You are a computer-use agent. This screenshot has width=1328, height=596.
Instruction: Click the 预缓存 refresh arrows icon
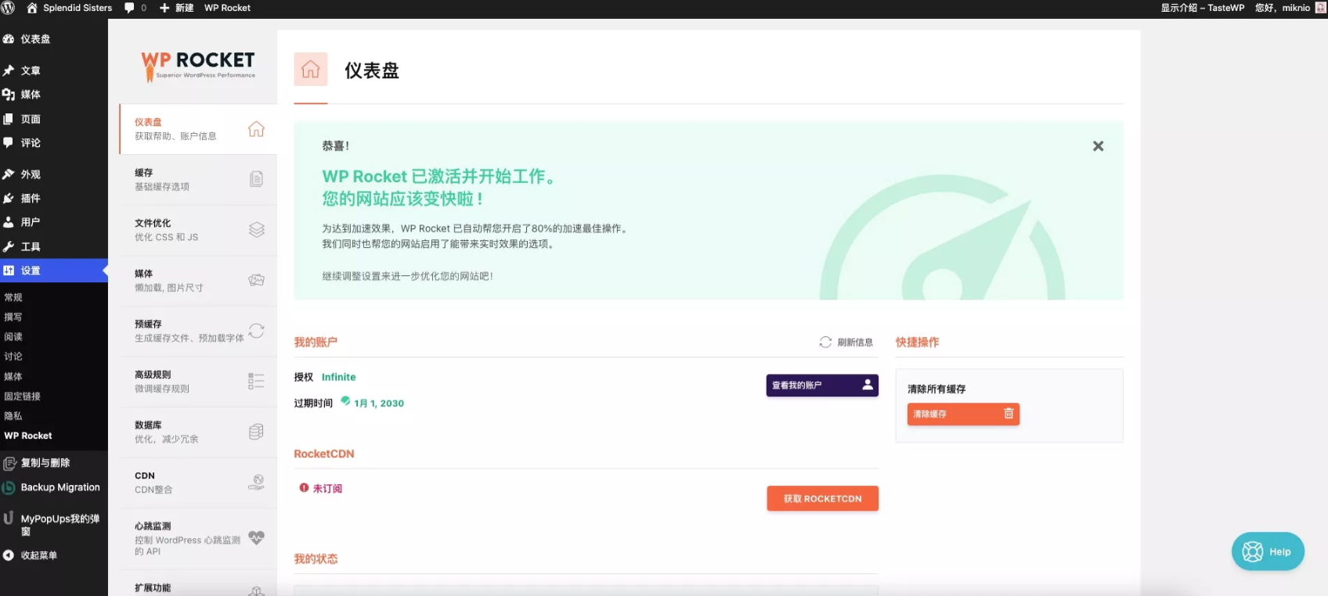coord(256,331)
